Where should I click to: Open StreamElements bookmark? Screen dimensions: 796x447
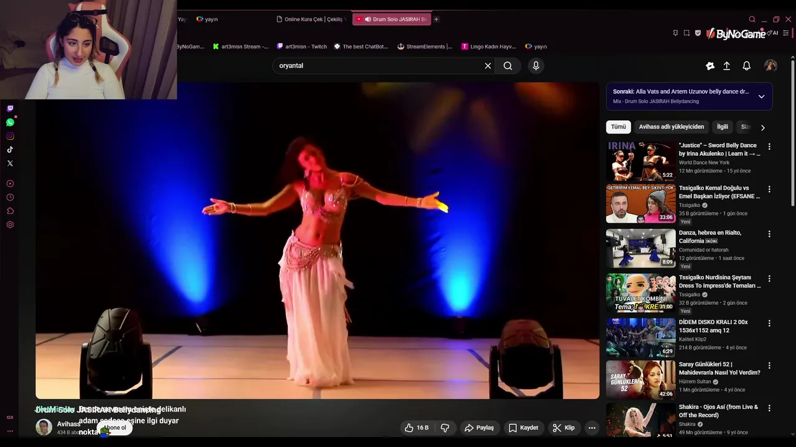point(425,47)
